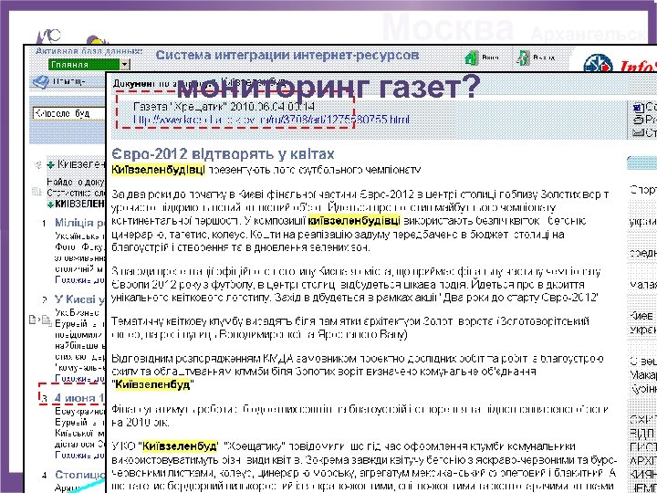Click the save document icon in the article window
Screen dimensions: 657x493
pos(638,107)
